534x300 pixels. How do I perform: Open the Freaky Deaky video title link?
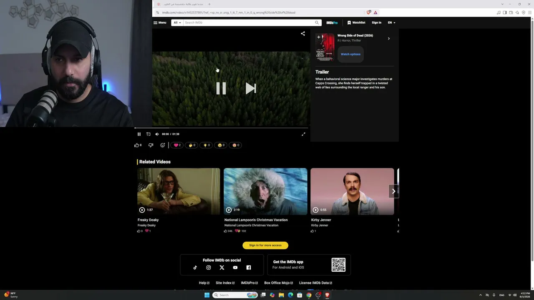pos(148,220)
